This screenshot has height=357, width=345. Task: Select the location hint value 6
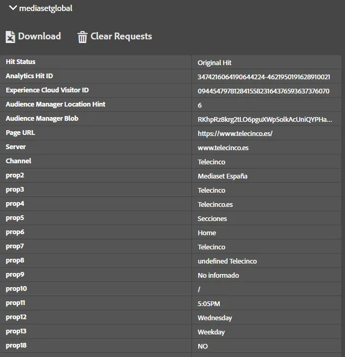[x=199, y=106]
